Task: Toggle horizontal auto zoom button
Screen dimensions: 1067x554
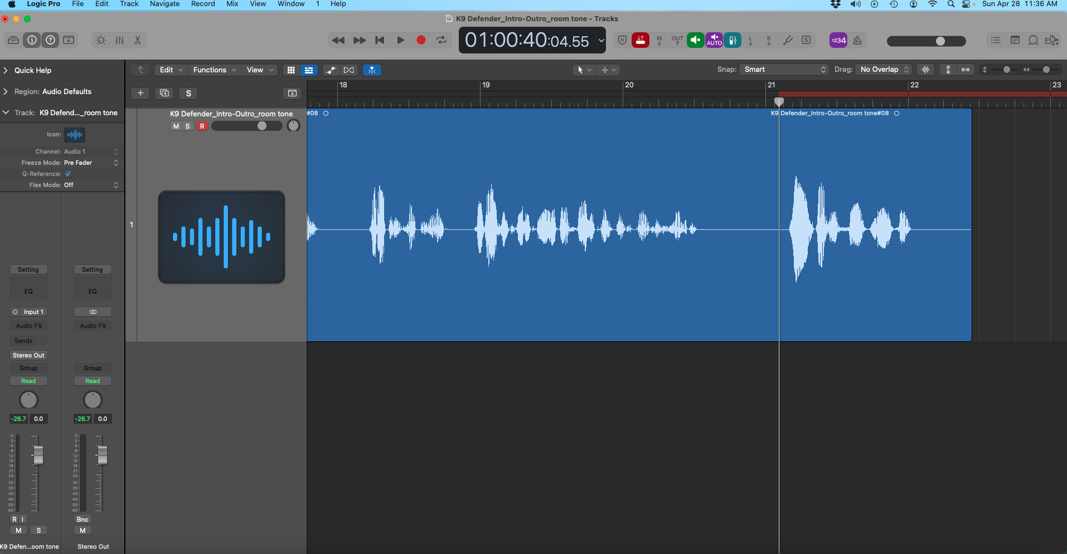Action: (x=966, y=70)
